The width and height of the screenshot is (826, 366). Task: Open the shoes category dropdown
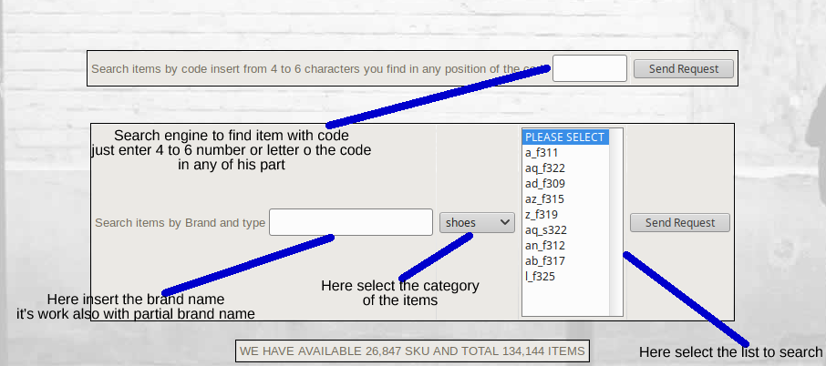point(477,222)
